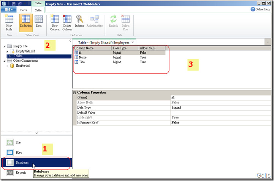Click Name row Allow Nulls True cell
This screenshot has height=181, width=274.
tap(143, 57)
